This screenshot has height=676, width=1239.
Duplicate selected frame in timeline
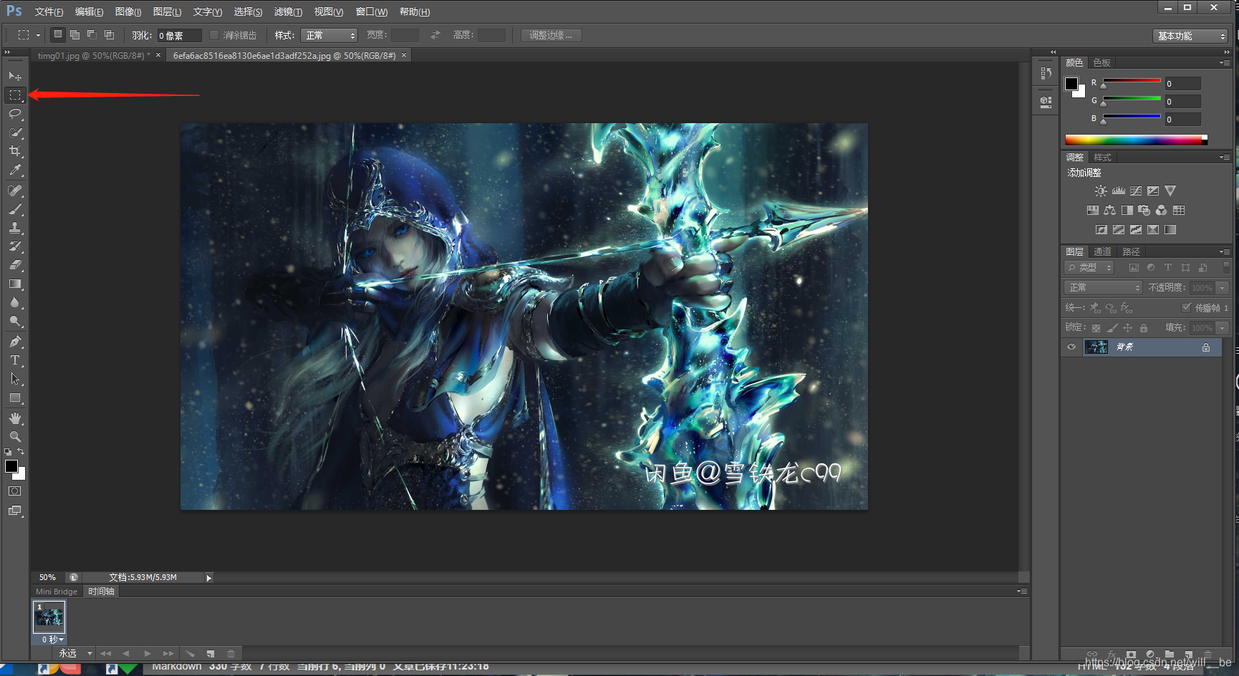coord(211,653)
